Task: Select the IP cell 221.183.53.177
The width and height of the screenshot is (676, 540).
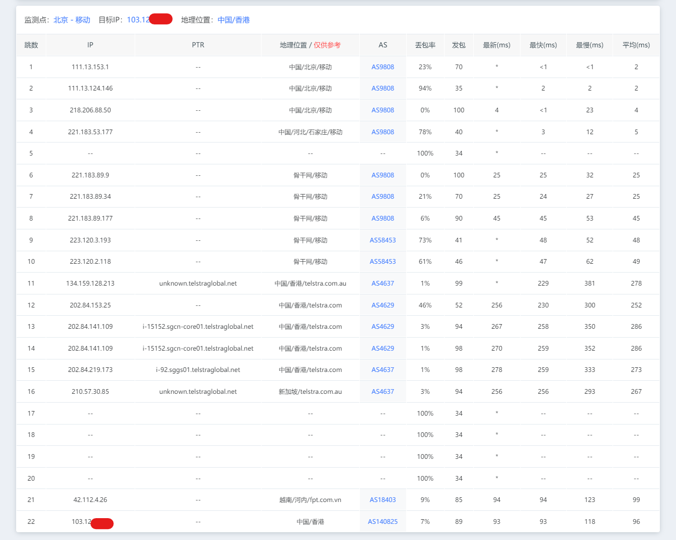Action: point(90,132)
